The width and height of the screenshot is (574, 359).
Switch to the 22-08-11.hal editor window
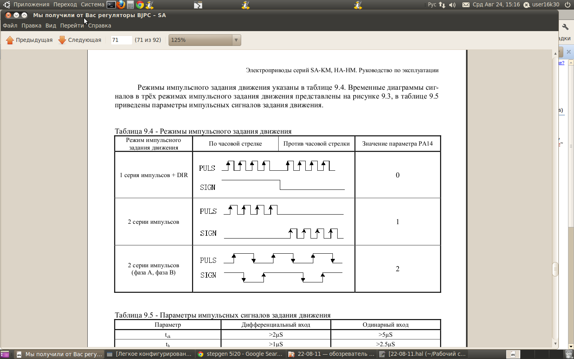[x=422, y=354]
